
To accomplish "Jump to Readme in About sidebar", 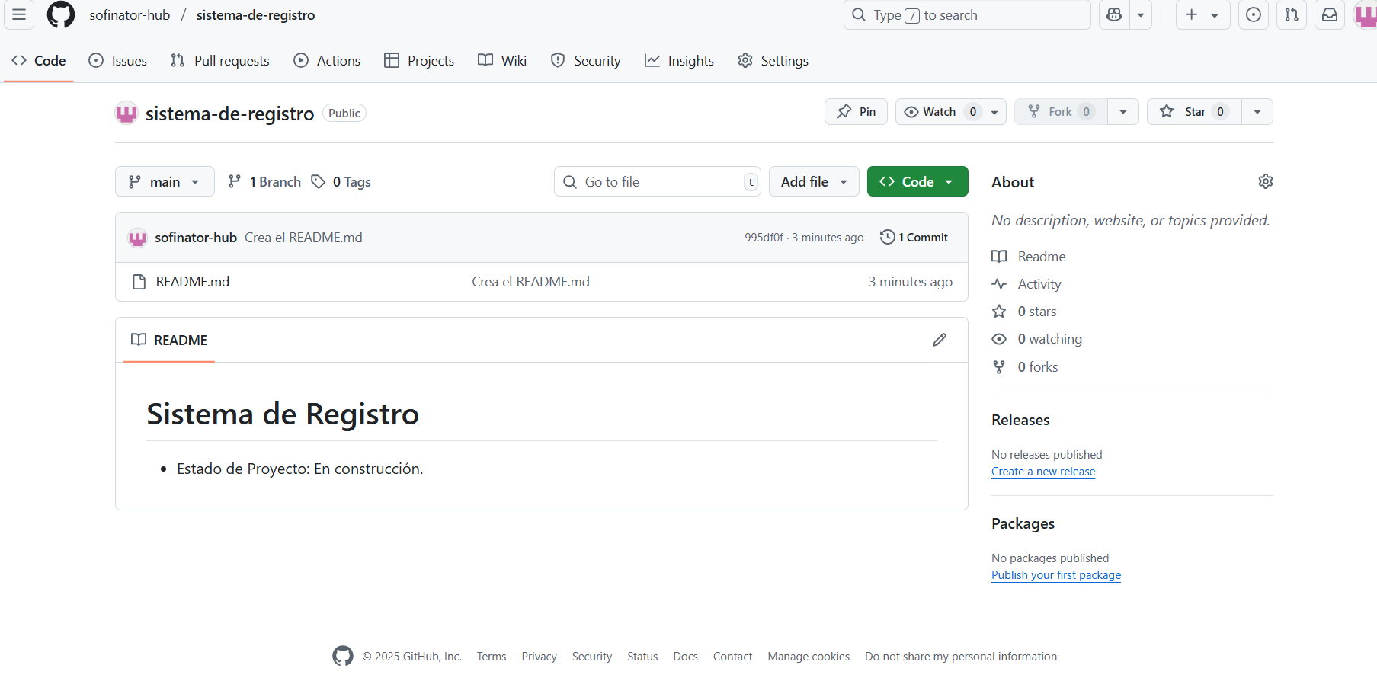I will pos(1029,257).
